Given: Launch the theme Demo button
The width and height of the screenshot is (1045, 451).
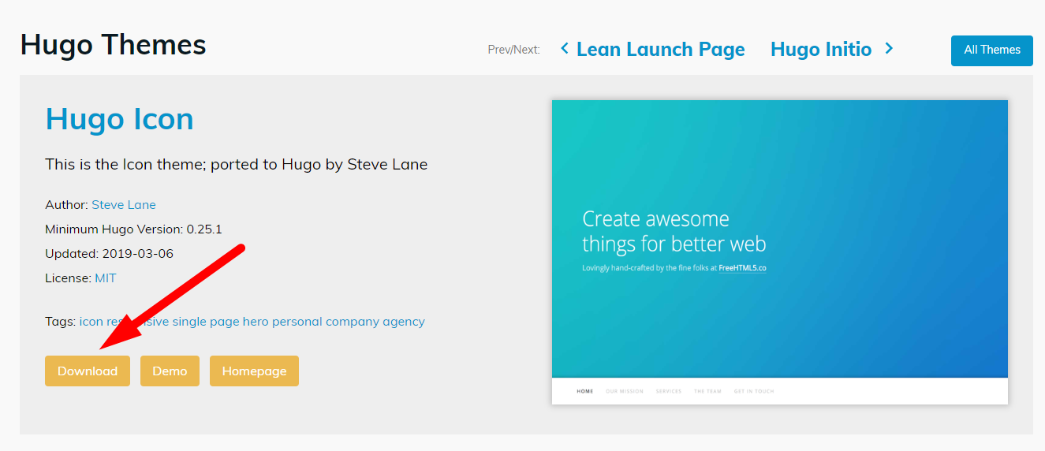Looking at the screenshot, I should click(x=170, y=371).
